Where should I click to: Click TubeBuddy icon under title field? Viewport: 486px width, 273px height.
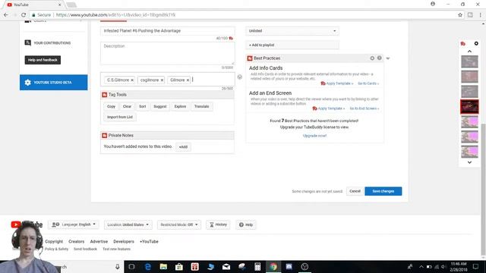[231, 39]
